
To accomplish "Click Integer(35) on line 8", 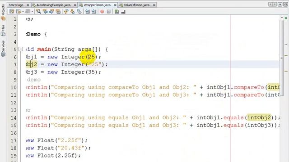I will [79, 72].
